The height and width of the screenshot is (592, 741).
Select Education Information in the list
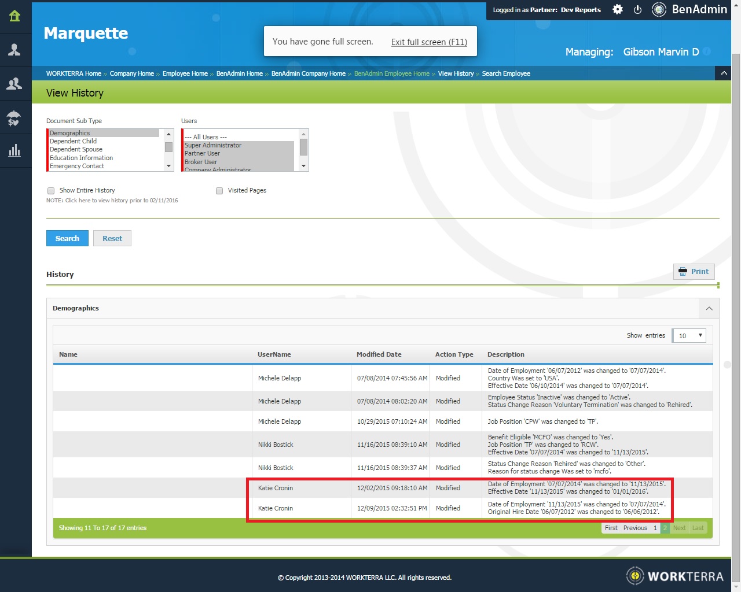tap(104, 158)
